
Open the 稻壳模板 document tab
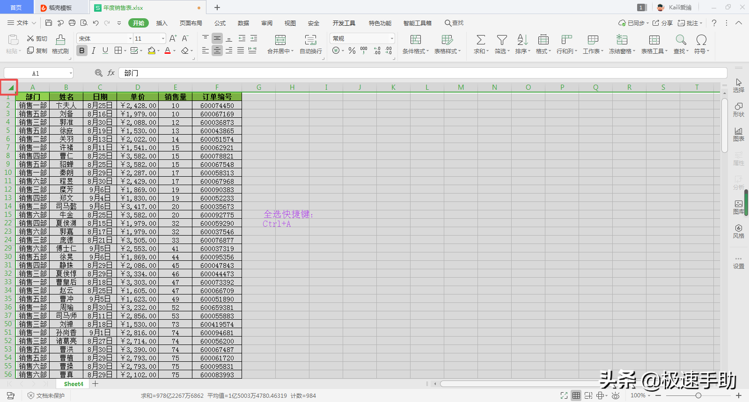pyautogui.click(x=61, y=7)
